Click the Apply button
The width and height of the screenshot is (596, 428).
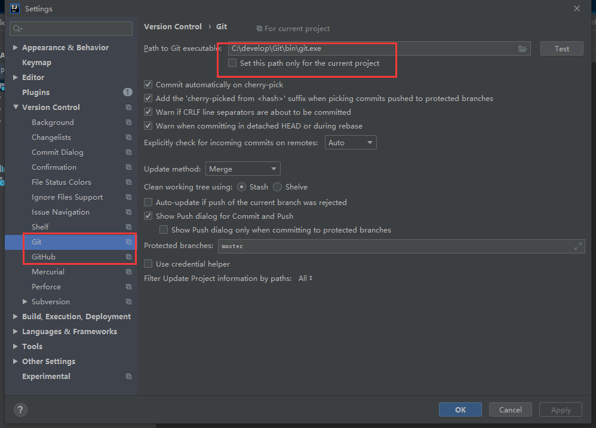(561, 409)
